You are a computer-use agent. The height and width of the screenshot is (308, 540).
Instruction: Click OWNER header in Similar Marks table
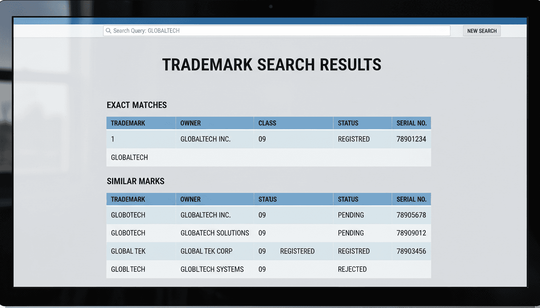click(x=190, y=199)
